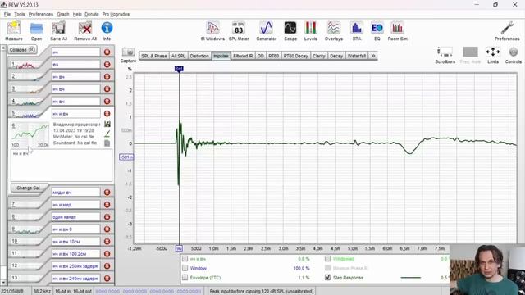Click the floppy disk save measurement icon

(x=107, y=125)
